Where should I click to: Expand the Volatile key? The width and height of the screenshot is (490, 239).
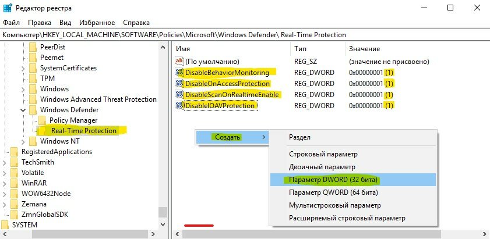(x=5, y=173)
